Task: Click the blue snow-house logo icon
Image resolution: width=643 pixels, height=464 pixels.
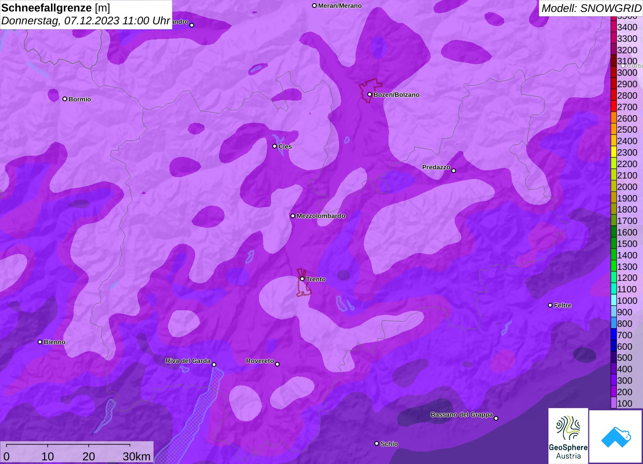Action: click(616, 436)
